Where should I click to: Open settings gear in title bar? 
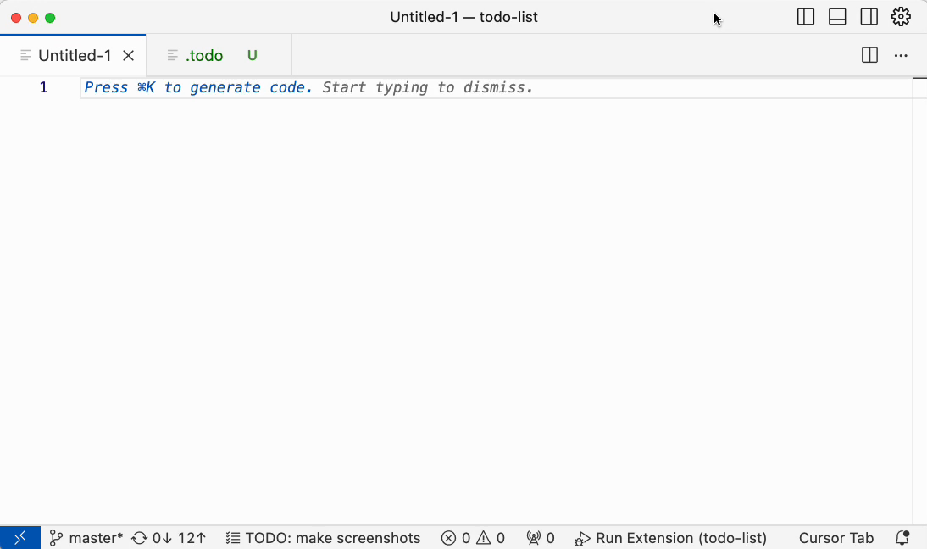pyautogui.click(x=901, y=17)
